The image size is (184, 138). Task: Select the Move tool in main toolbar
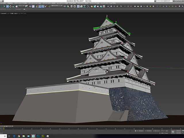point(7,6)
